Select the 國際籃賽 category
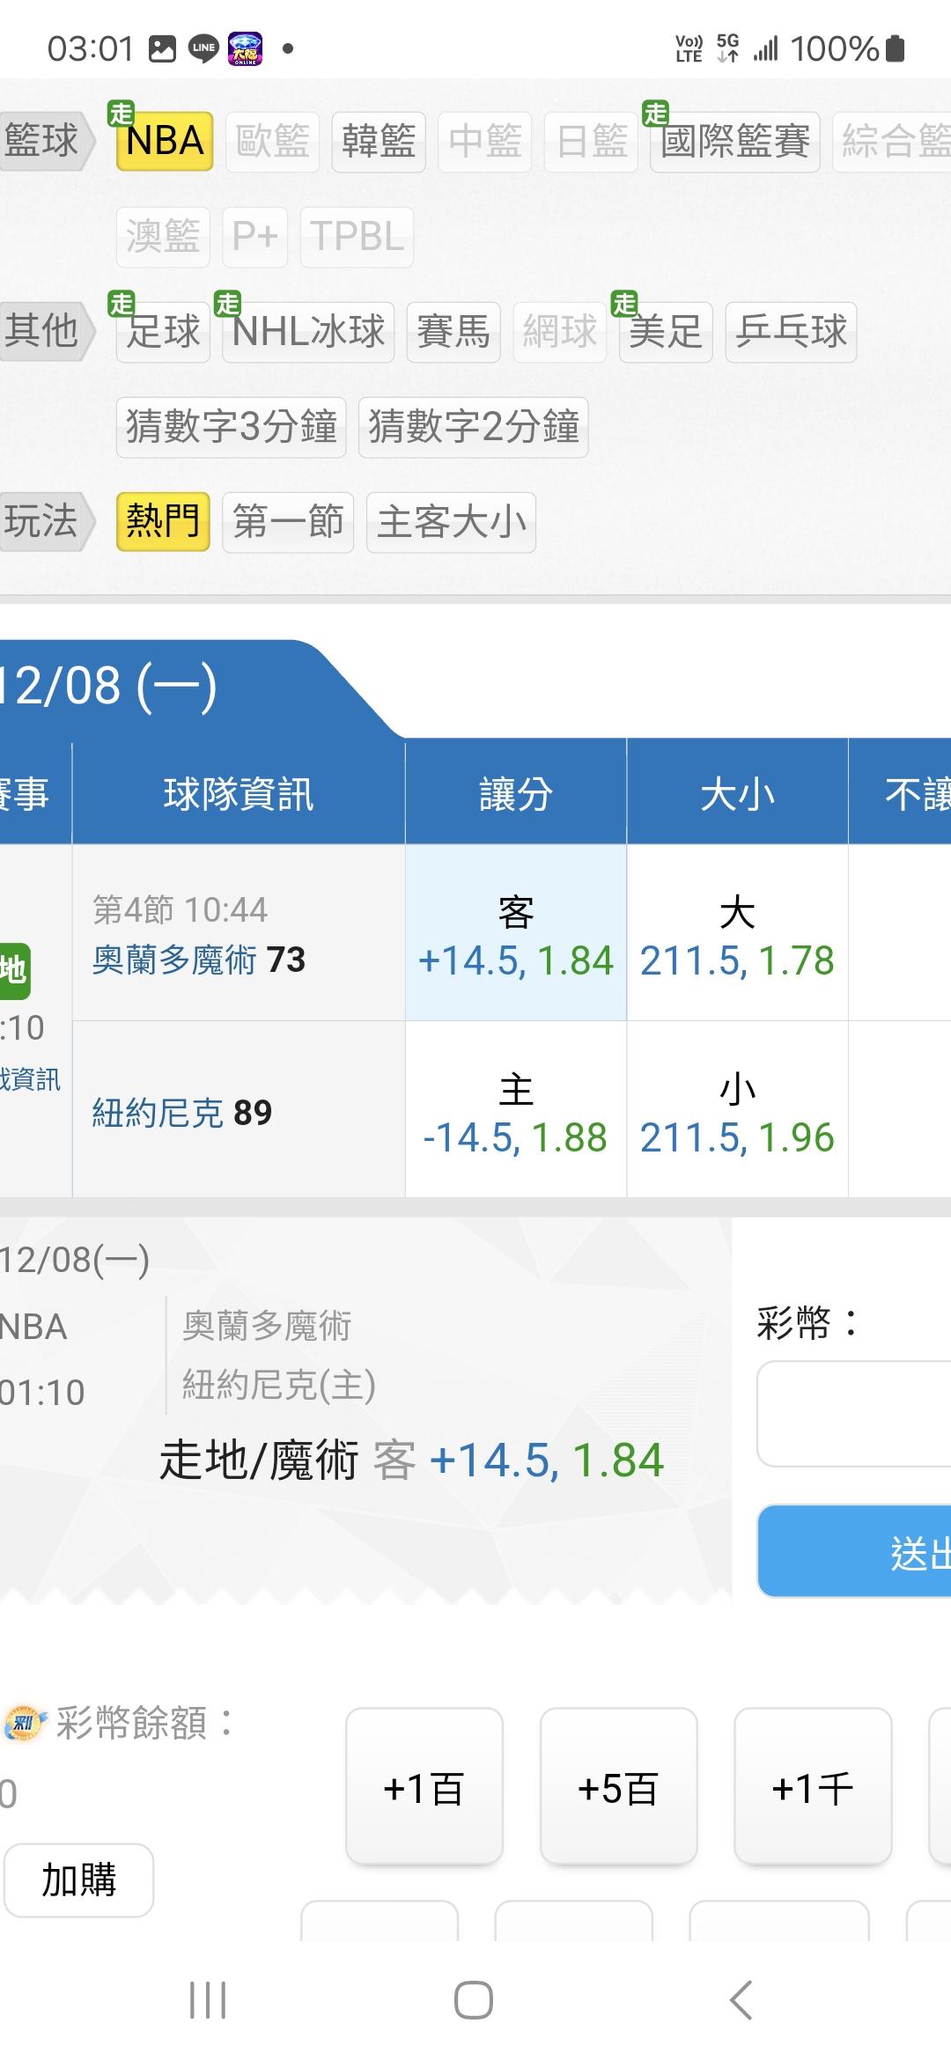 point(734,141)
